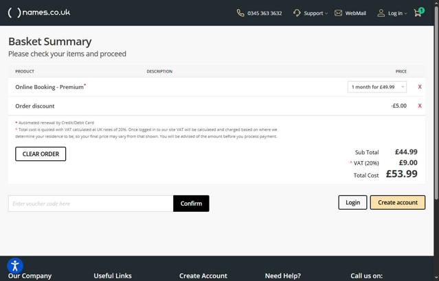Click the 'Our Company' footer heading

pos(30,276)
